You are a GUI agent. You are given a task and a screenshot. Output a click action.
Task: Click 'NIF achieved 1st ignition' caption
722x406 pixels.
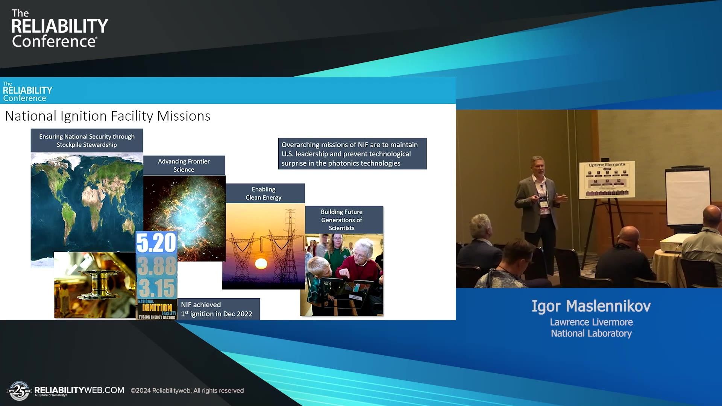[218, 309]
